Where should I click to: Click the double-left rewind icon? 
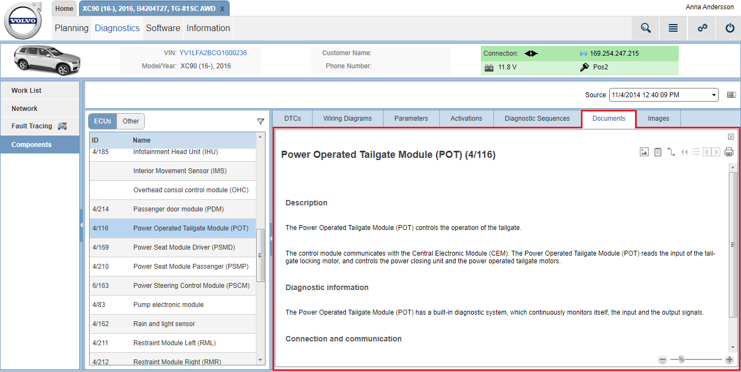tap(684, 152)
